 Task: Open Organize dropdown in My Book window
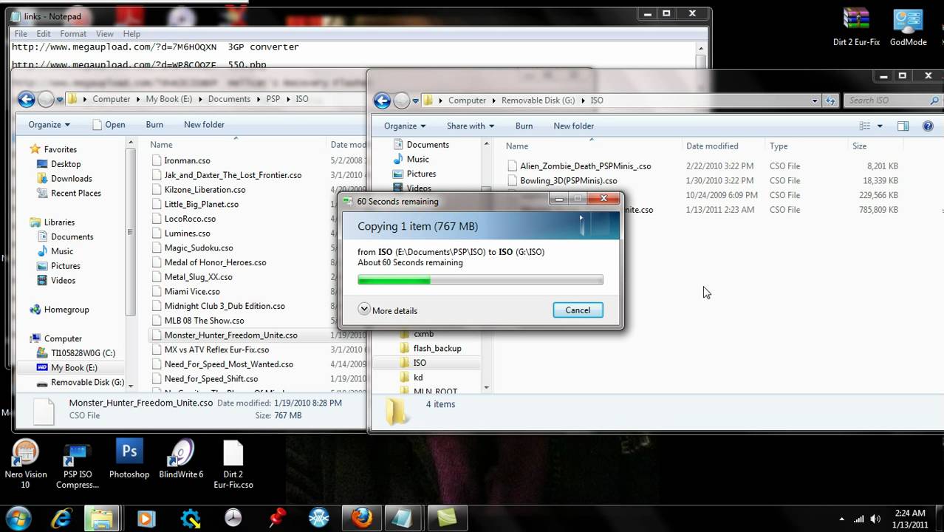point(49,125)
